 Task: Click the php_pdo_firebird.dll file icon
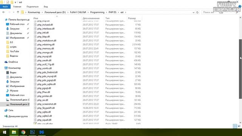tap(35, 72)
